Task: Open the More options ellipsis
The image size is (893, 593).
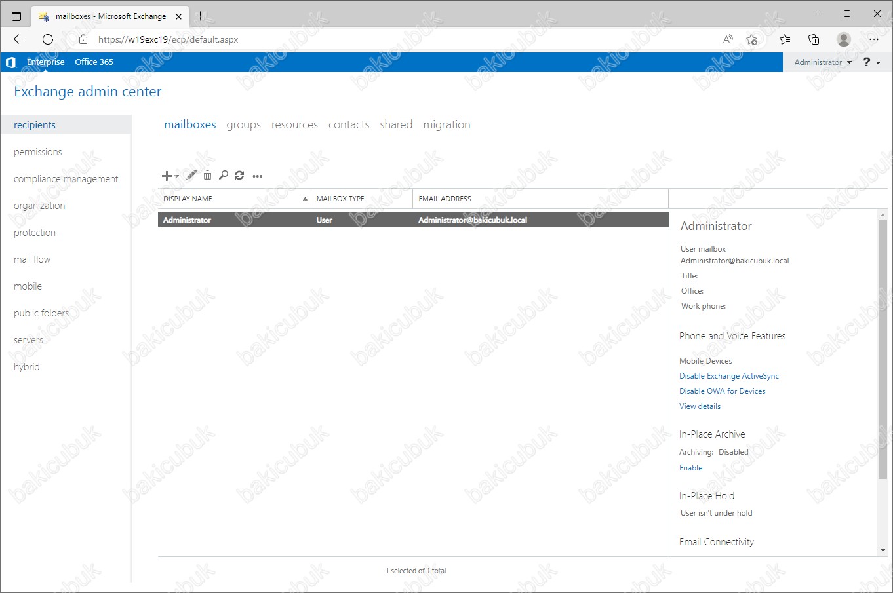Action: coord(258,176)
